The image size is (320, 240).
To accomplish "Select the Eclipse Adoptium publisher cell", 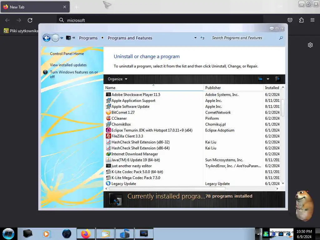I will point(220,130).
